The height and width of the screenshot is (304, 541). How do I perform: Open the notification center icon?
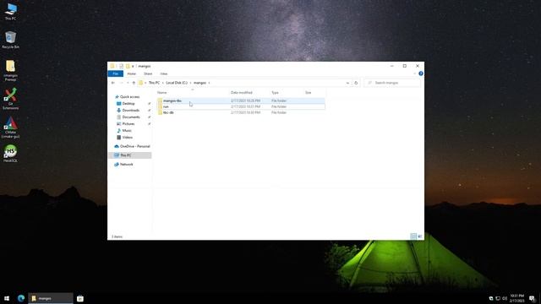(x=532, y=298)
